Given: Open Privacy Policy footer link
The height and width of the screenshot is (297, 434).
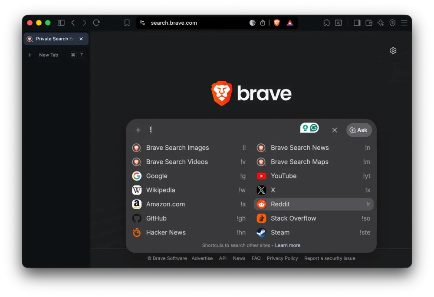Looking at the screenshot, I should 283,258.
